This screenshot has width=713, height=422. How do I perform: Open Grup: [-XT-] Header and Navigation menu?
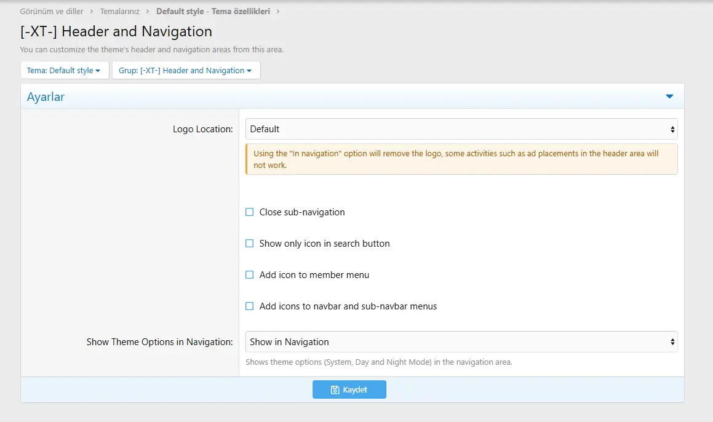(186, 71)
